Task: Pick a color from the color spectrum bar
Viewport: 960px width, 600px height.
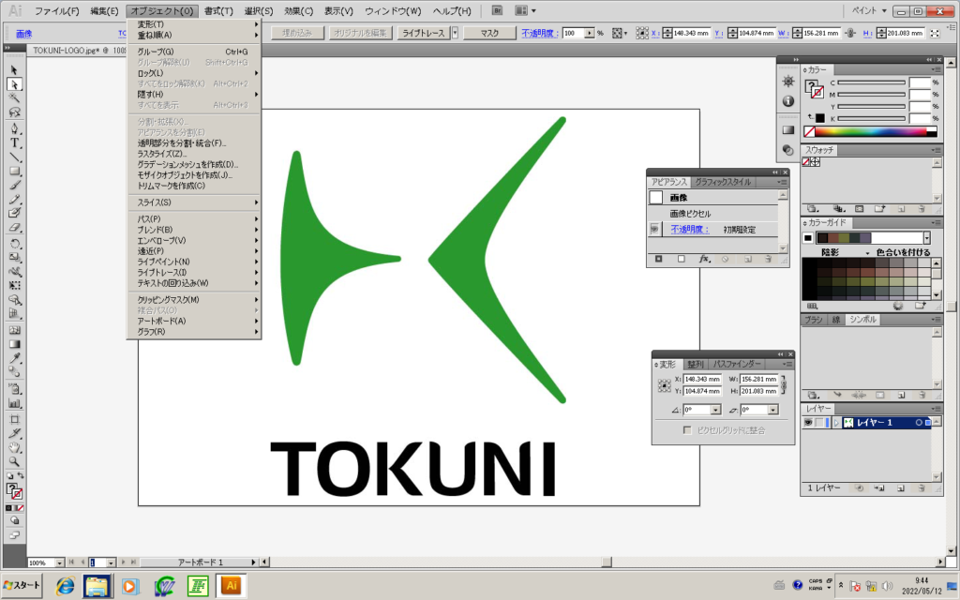Action: click(x=870, y=131)
